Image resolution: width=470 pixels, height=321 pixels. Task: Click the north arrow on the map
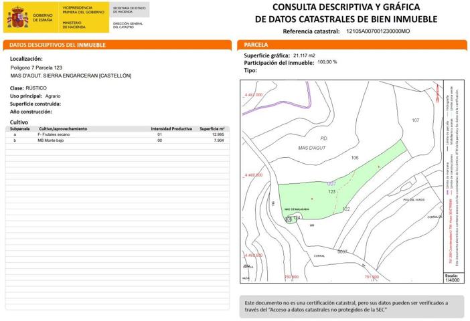coord(438,92)
